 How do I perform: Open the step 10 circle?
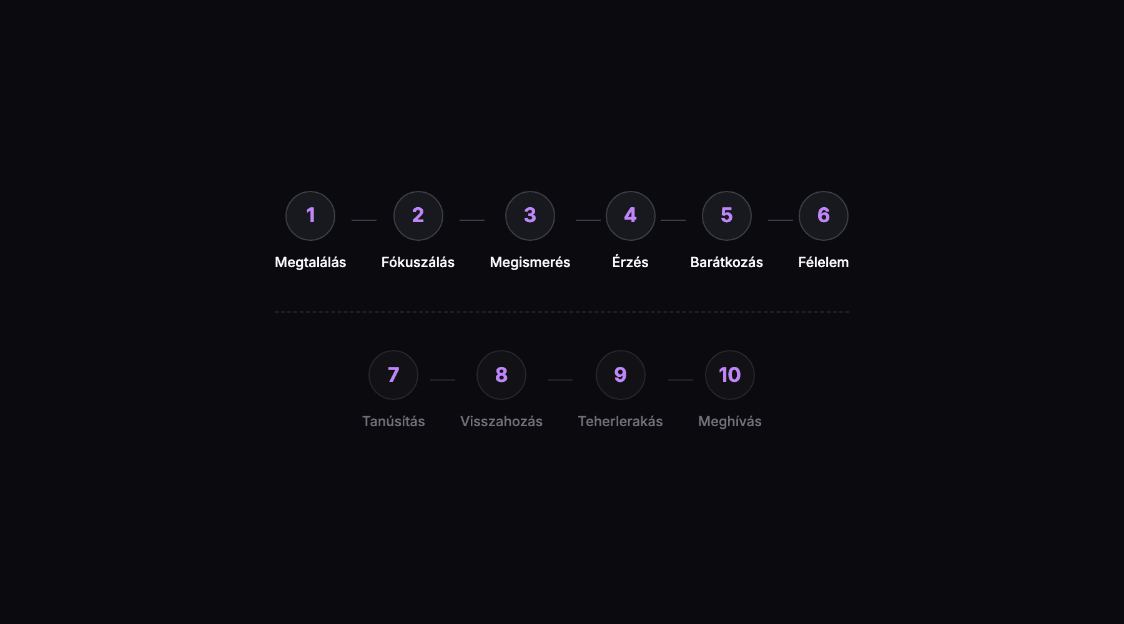(730, 375)
